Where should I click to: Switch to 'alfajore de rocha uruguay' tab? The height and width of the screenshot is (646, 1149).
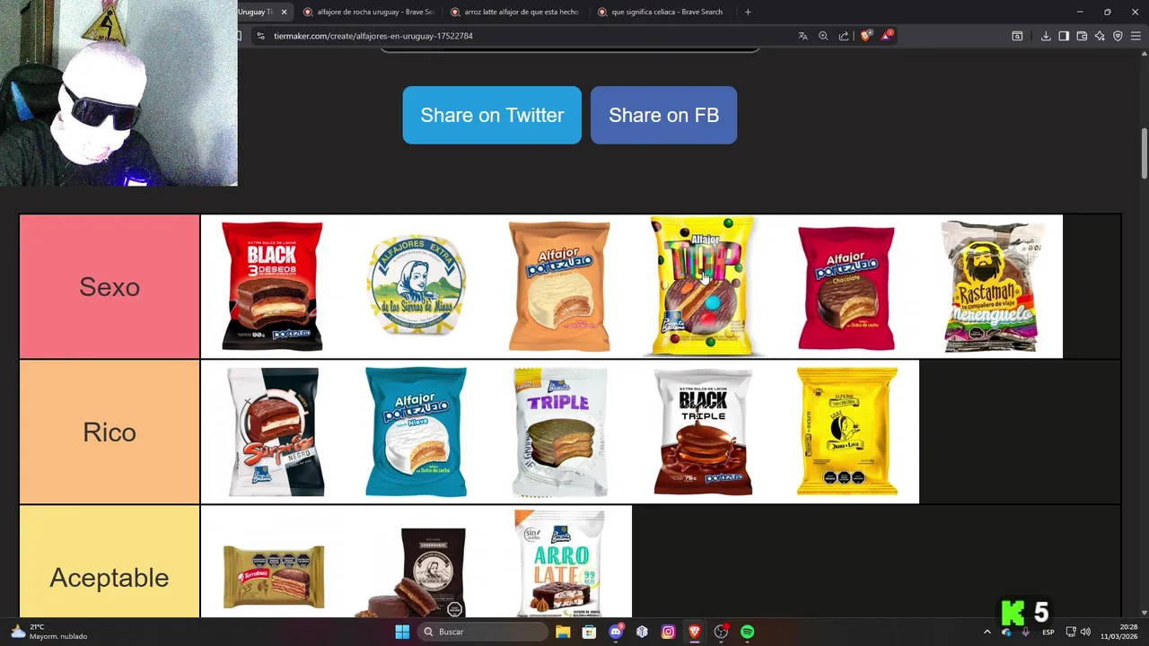[x=369, y=12]
